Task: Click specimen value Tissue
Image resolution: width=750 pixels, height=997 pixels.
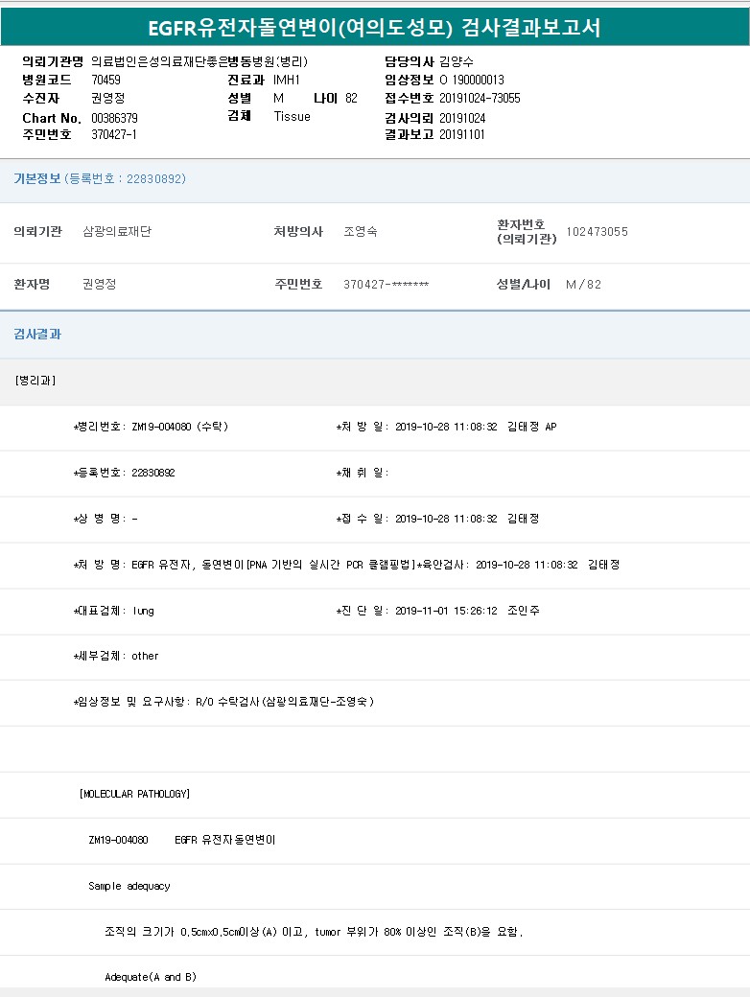Action: tap(292, 116)
